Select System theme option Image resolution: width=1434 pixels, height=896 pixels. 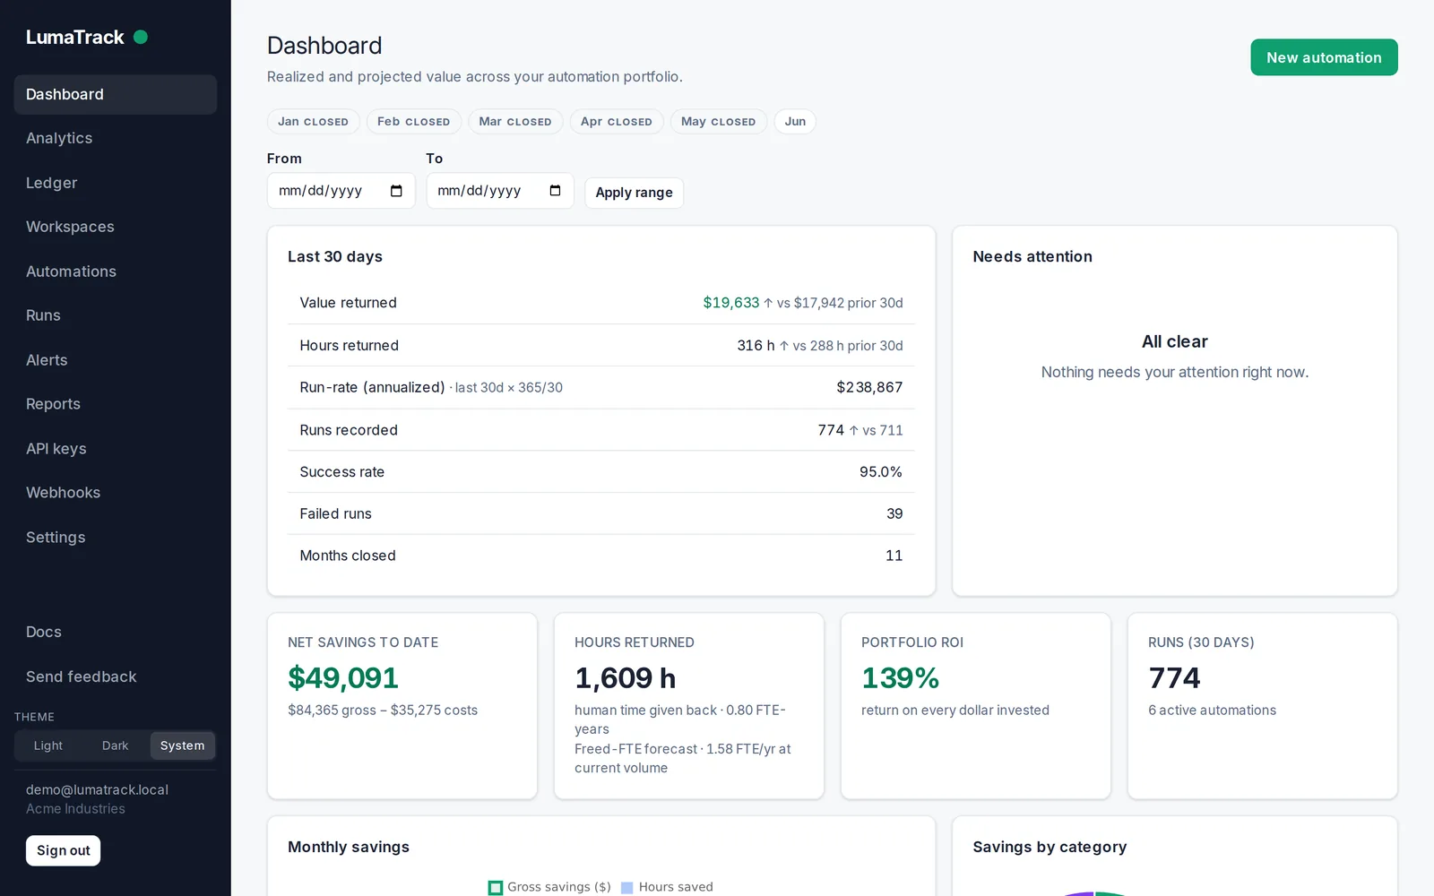183,745
